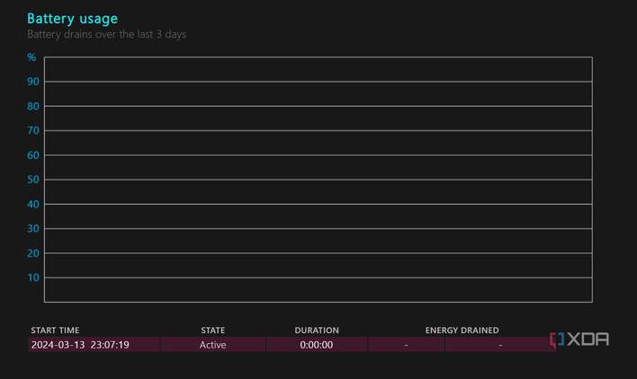Click the % axis unit label

click(x=31, y=57)
